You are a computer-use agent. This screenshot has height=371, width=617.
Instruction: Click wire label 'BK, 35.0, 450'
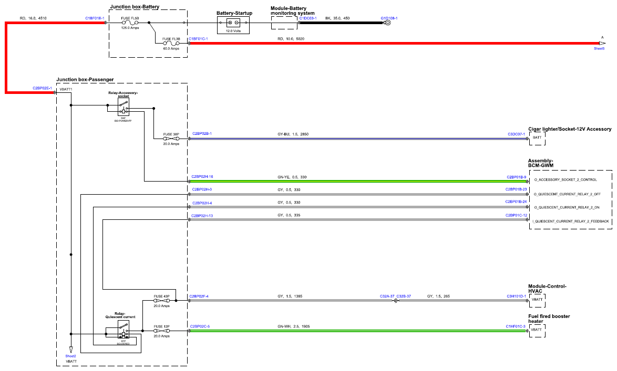click(337, 18)
